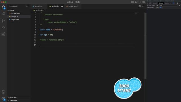Viewport: 181px width, 102px height.
Task: Open the Extensions view
Action: tap(3, 34)
